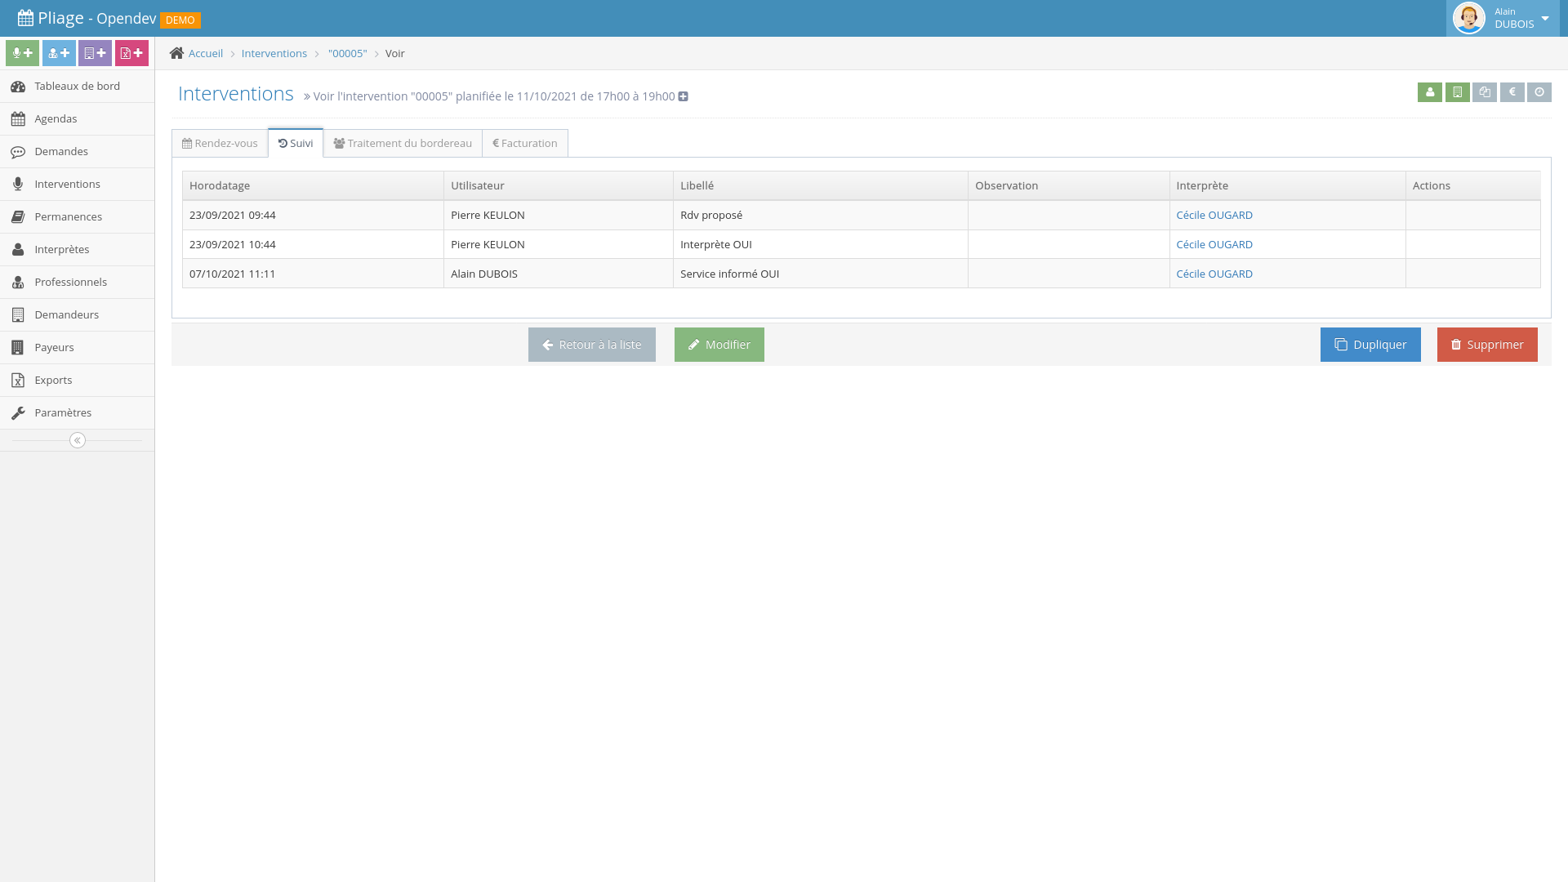Click the grey clock status icon
Screen dimensions: 1568x882
click(1539, 92)
